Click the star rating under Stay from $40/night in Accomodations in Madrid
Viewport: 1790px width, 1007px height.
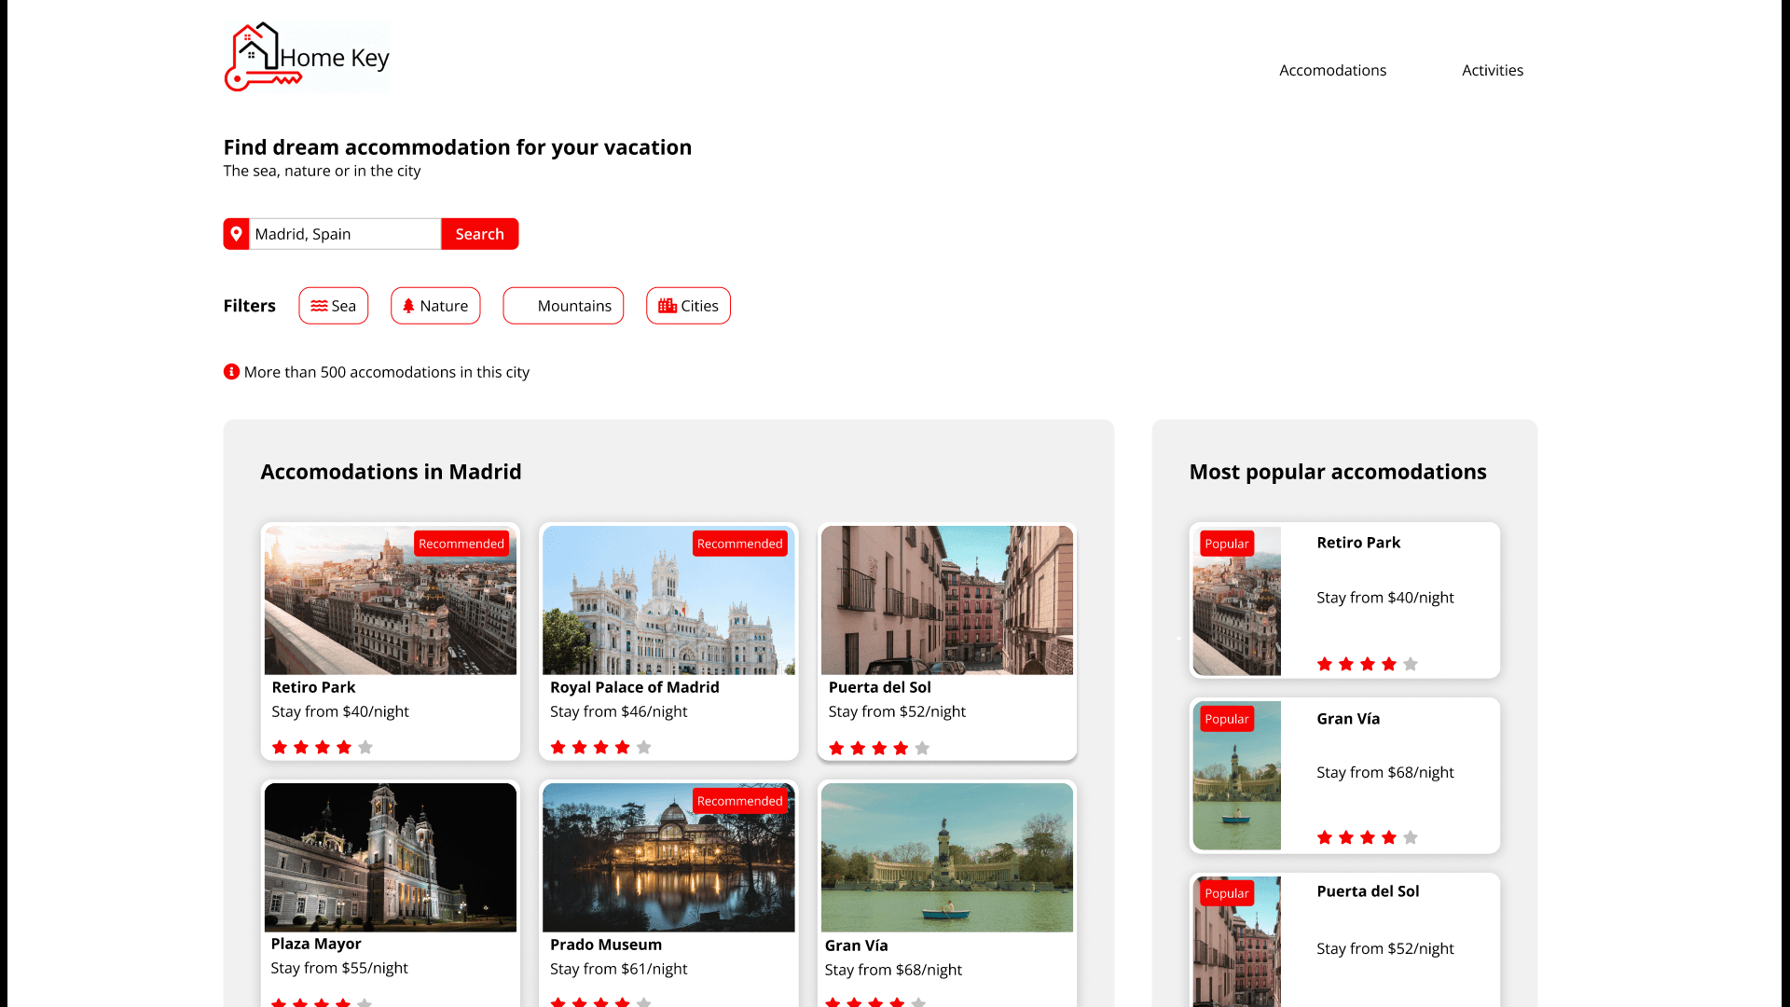(323, 747)
